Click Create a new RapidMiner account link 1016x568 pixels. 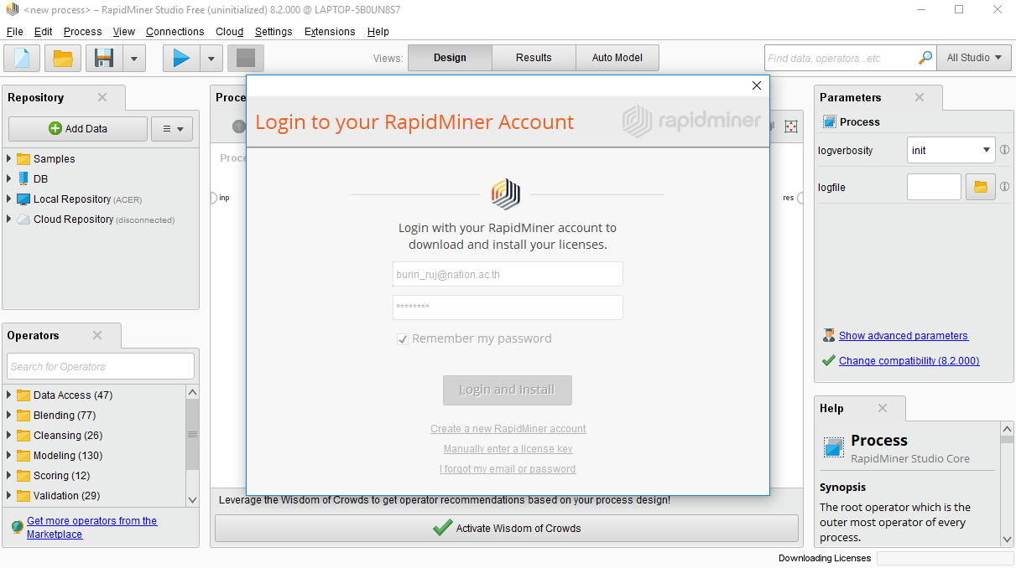[x=508, y=429]
